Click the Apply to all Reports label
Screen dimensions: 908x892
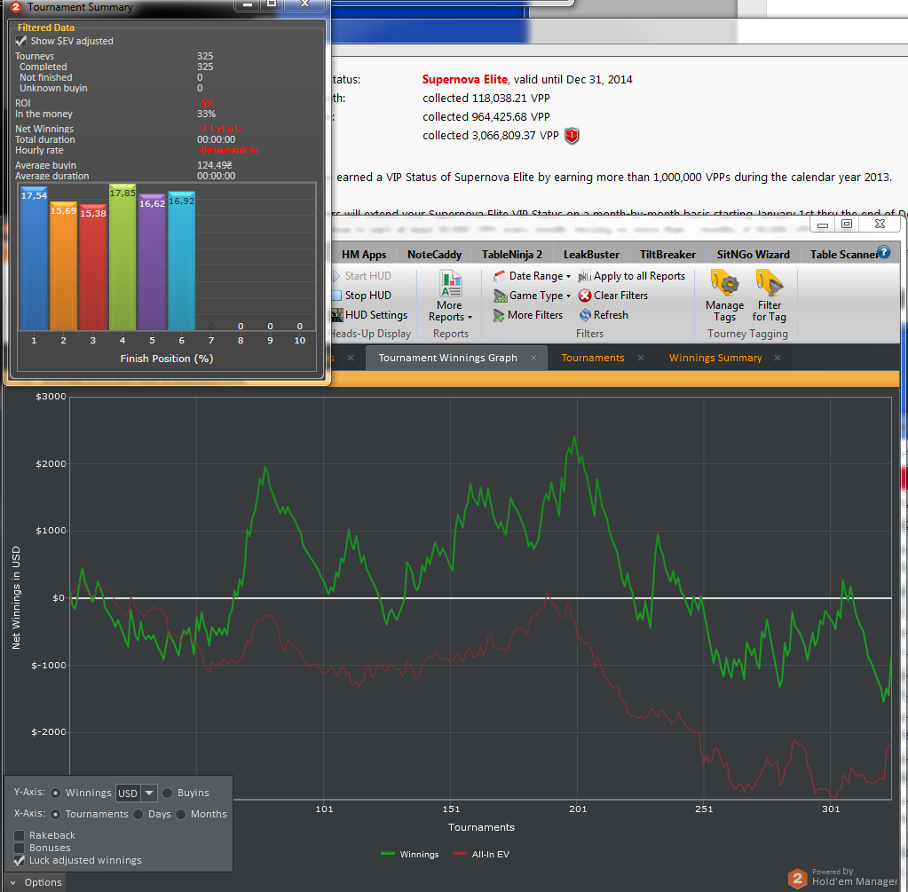(639, 276)
